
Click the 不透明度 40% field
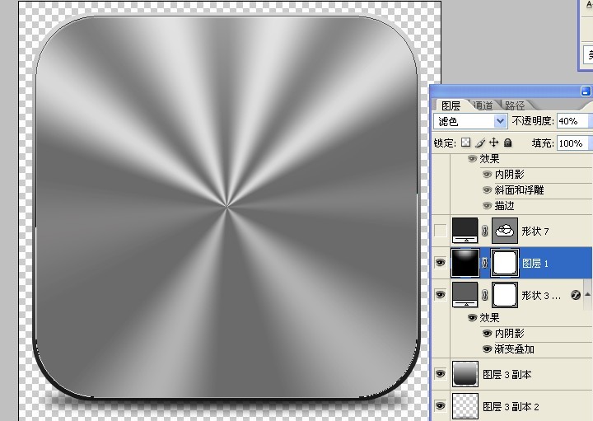(x=572, y=121)
